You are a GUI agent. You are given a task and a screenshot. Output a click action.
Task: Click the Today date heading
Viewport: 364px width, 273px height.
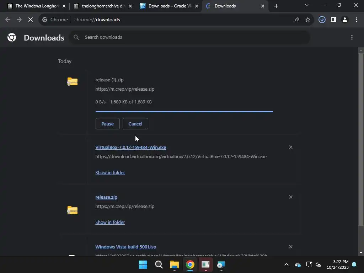pos(65,61)
